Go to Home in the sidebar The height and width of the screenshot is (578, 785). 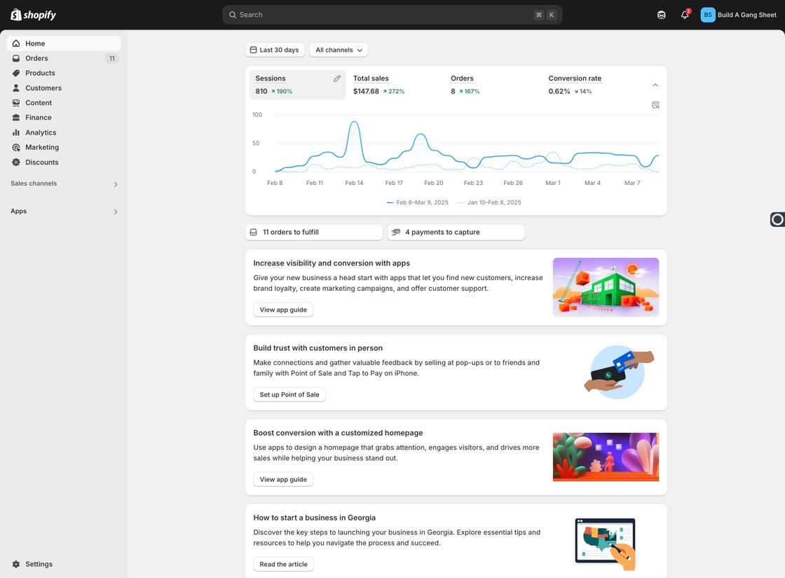pos(64,43)
